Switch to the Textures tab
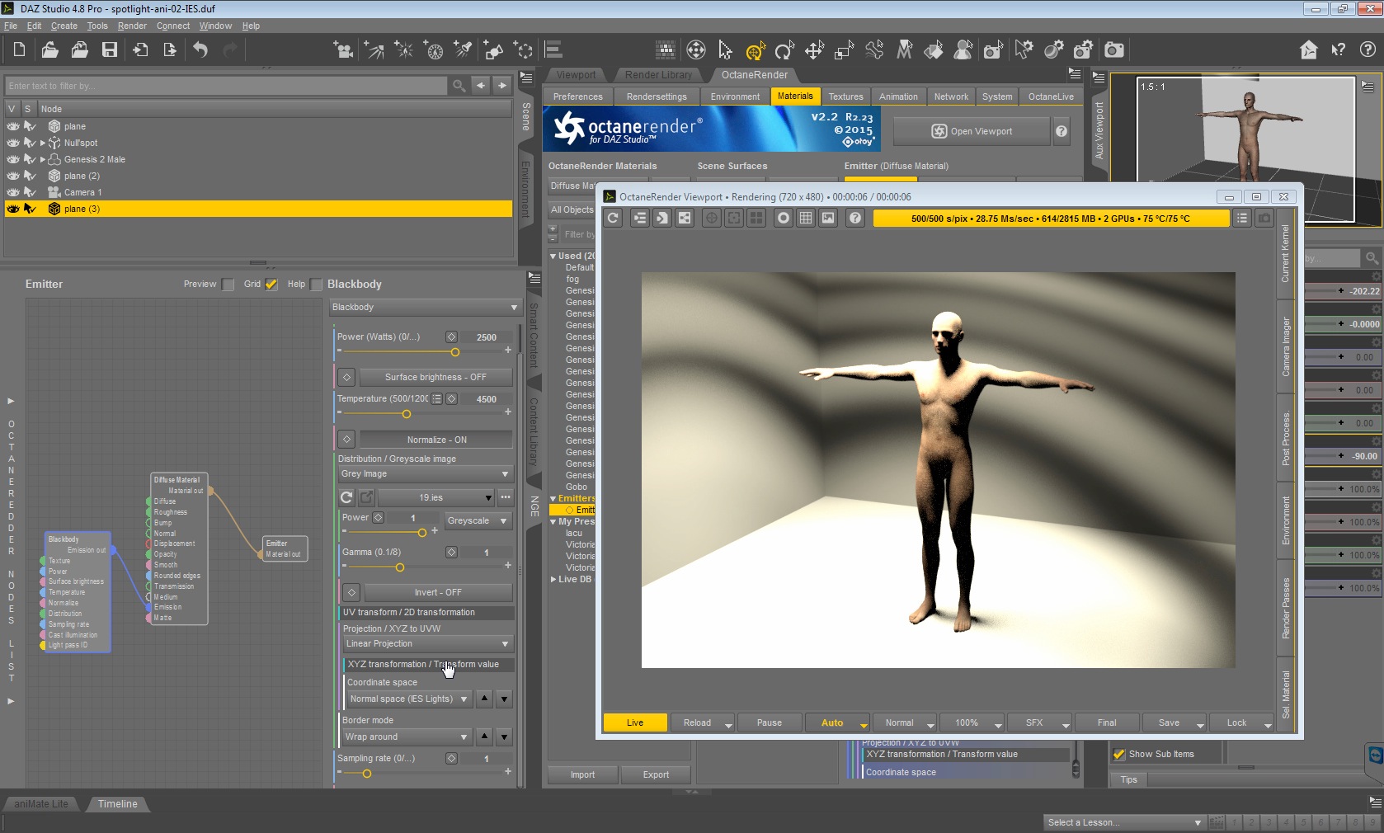Screen dimensions: 1384x833 (845, 96)
